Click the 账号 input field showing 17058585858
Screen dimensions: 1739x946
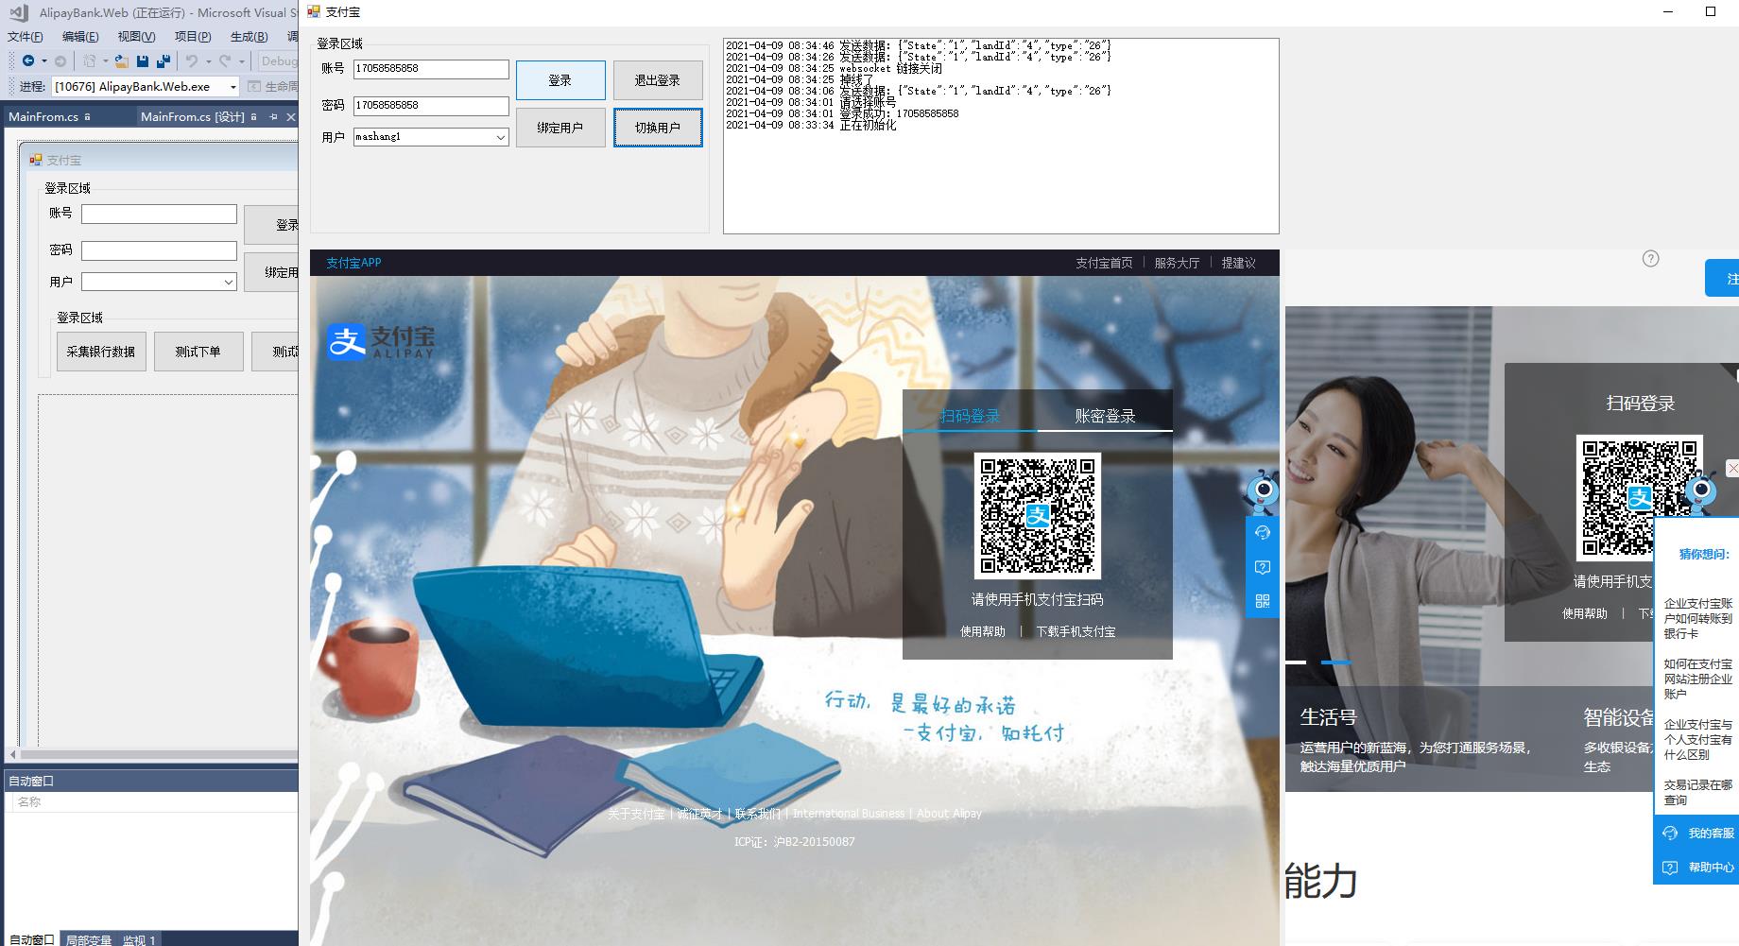tap(431, 69)
